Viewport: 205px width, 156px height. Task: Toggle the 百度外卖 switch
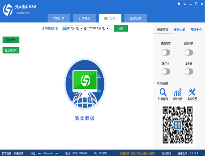189,52
